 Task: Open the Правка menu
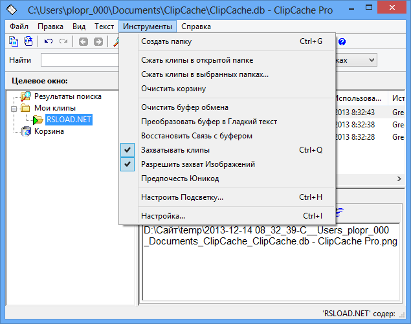coord(50,27)
